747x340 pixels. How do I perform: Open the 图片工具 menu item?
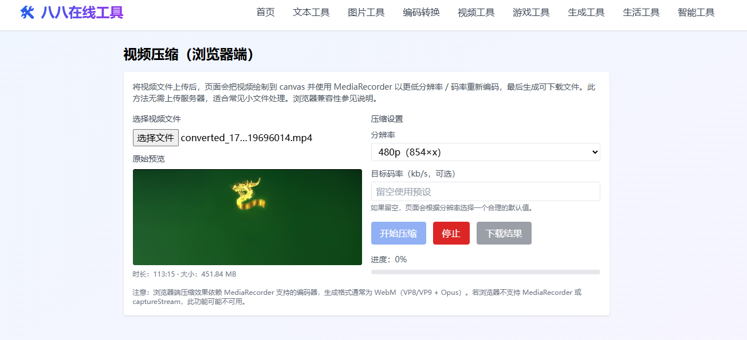click(x=366, y=12)
